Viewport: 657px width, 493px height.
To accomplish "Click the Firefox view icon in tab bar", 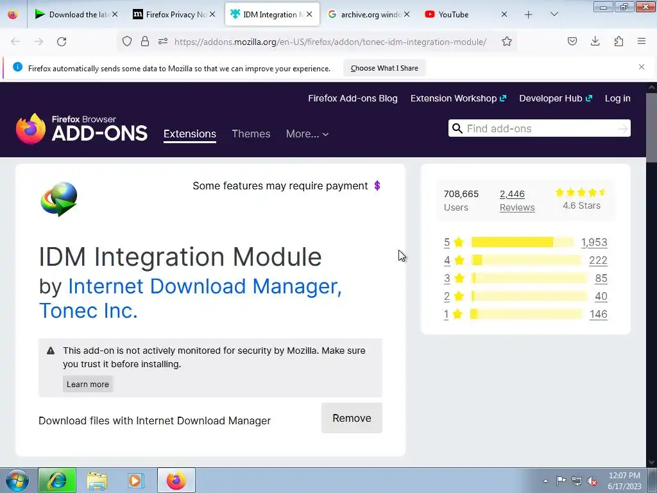I will pyautogui.click(x=13, y=14).
